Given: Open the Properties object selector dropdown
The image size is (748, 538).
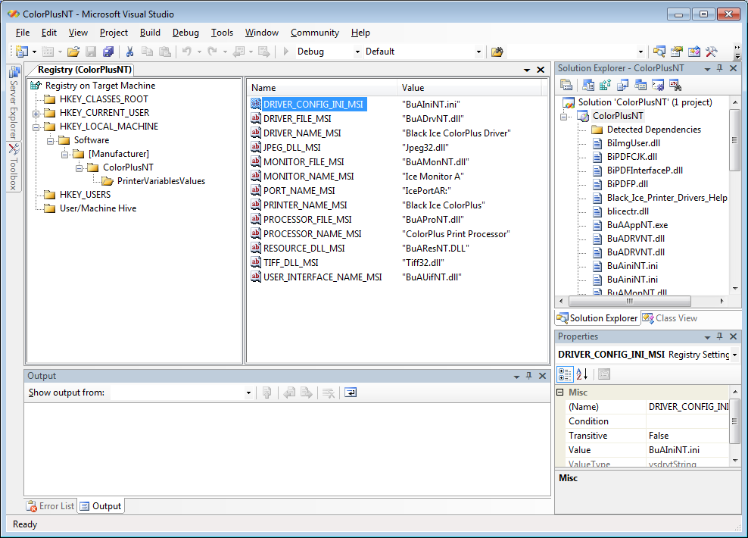Looking at the screenshot, I should (734, 355).
